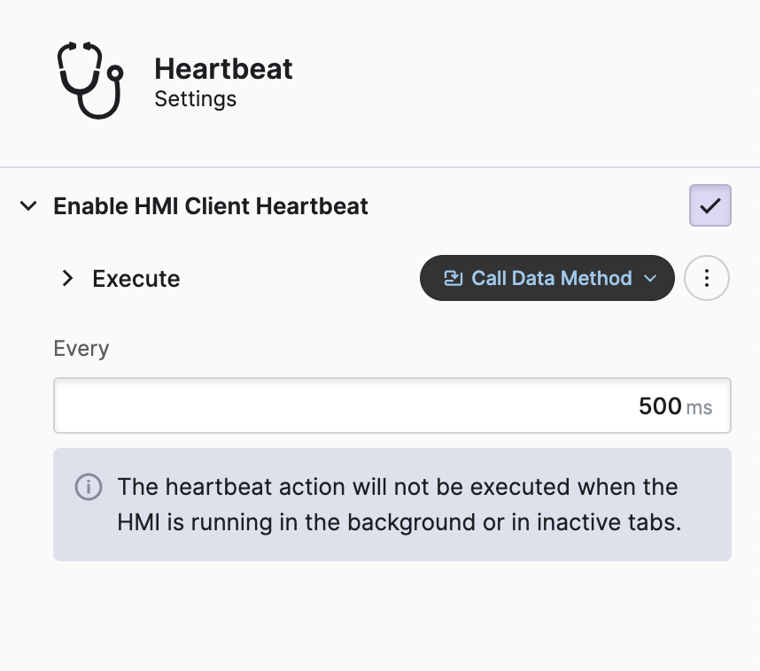Click the Every field label
Image resolution: width=760 pixels, height=671 pixels.
[81, 348]
